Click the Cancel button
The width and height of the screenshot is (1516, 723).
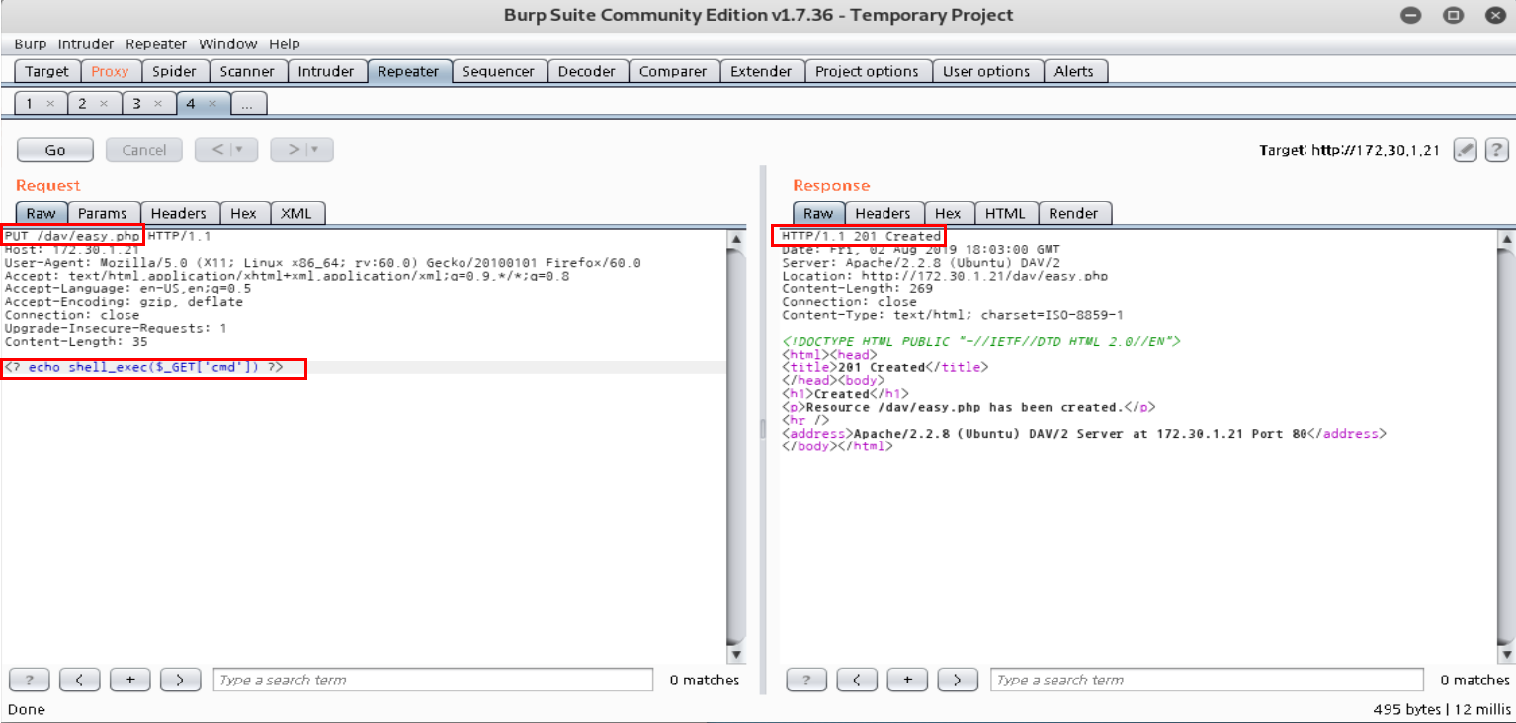pyautogui.click(x=144, y=150)
